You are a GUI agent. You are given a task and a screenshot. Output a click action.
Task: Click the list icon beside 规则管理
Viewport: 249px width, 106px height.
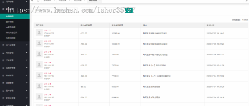tap(3, 83)
